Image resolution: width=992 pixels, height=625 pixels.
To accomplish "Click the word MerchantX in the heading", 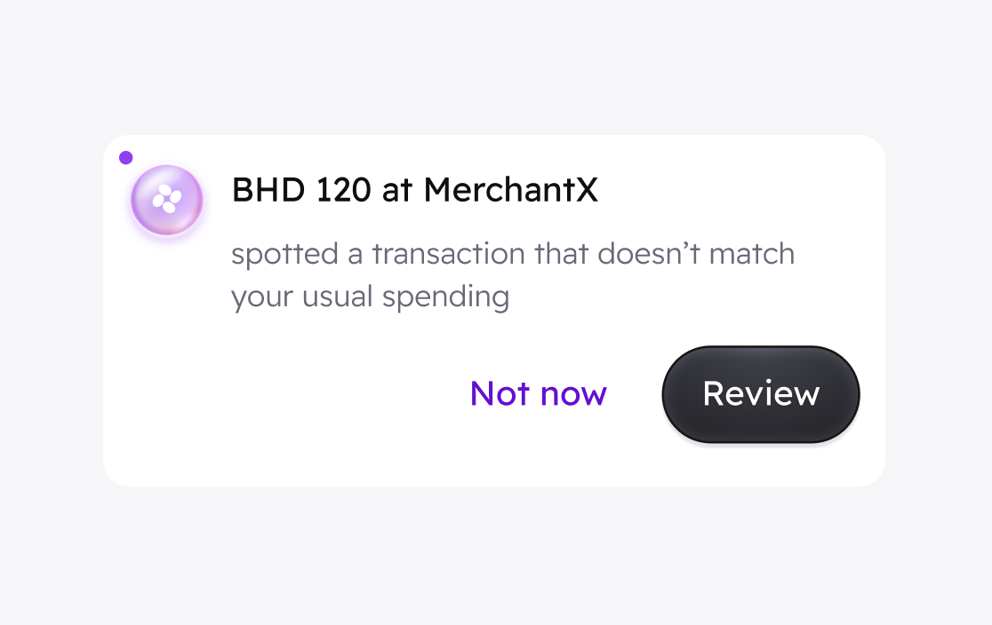I will pyautogui.click(x=510, y=190).
